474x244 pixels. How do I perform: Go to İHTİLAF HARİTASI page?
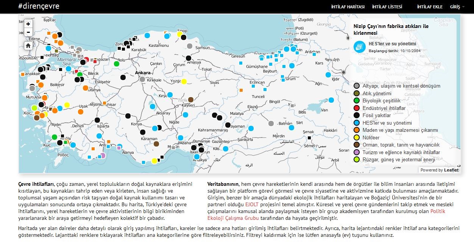[x=348, y=7]
